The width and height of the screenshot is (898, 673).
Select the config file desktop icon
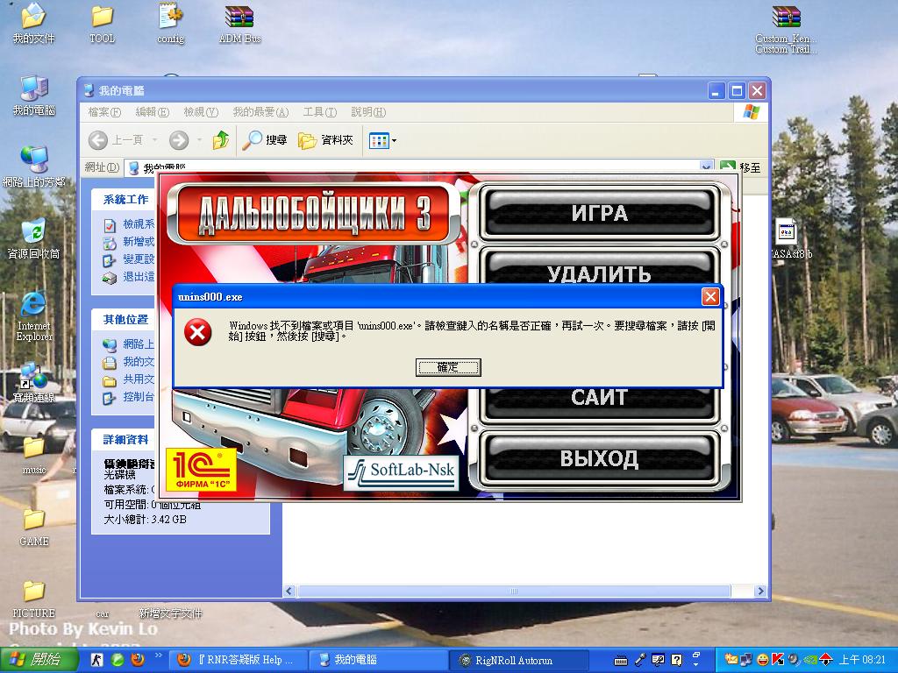pyautogui.click(x=171, y=25)
